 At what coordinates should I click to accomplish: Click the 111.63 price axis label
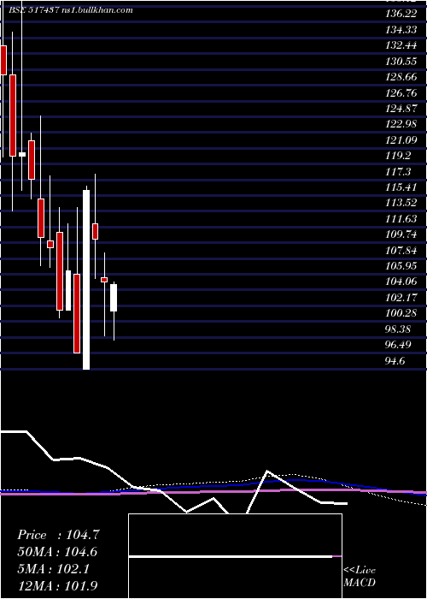[x=401, y=219]
